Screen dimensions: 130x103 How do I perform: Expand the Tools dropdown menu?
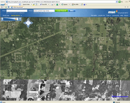pyautogui.click(x=108, y=16)
